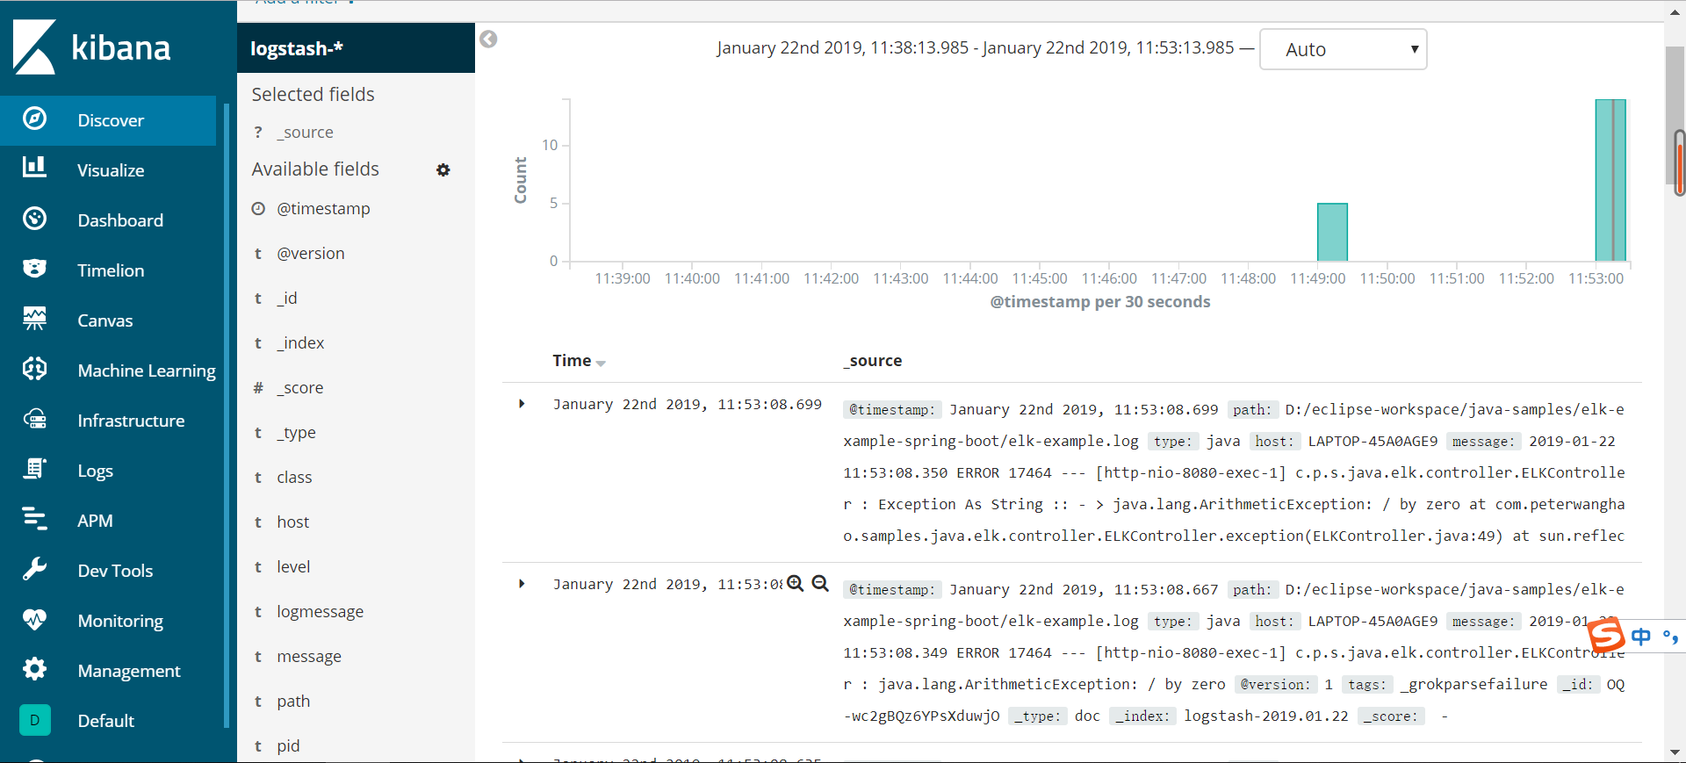The height and width of the screenshot is (763, 1686).
Task: Open Dashboard gauge icon
Action: [x=35, y=219]
